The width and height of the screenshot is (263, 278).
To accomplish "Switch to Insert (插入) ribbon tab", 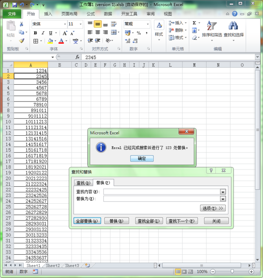I will pyautogui.click(x=48, y=14).
